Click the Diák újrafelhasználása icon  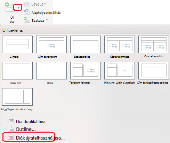click(x=11, y=137)
